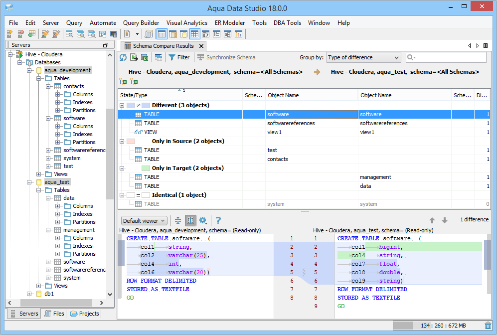
Task: Click the pink Only in Source color swatch
Action: [131, 142]
